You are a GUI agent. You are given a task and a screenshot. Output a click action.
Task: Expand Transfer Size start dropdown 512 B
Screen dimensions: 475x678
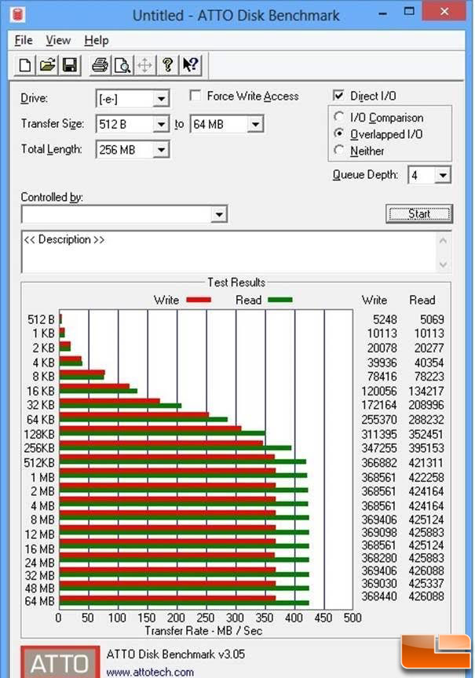161,125
